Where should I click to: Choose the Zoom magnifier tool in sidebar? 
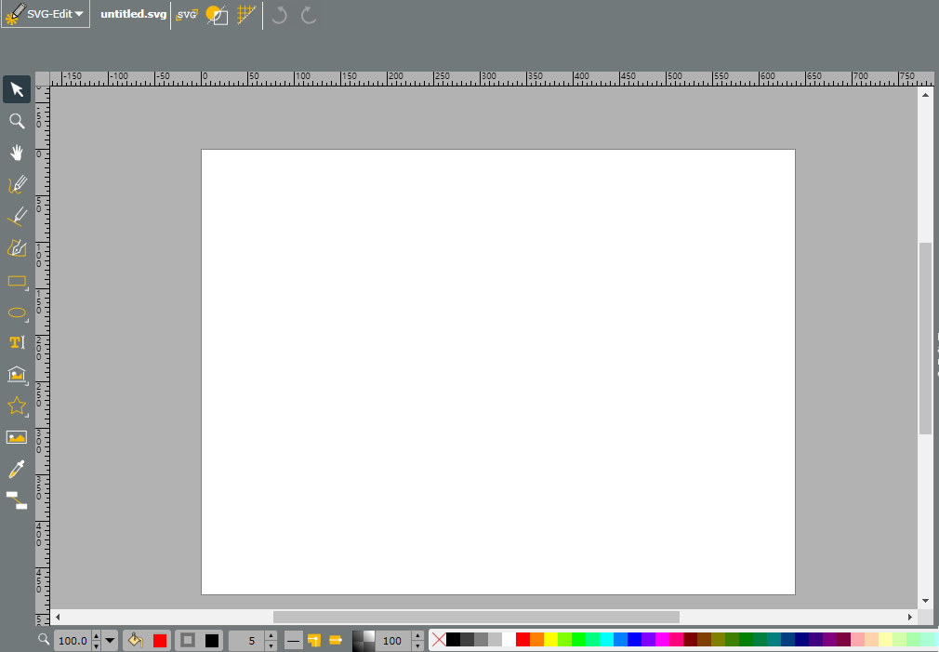click(x=17, y=121)
